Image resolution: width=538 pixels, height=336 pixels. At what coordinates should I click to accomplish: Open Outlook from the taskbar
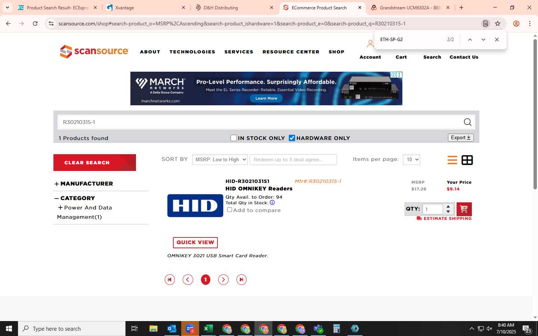coord(171,329)
